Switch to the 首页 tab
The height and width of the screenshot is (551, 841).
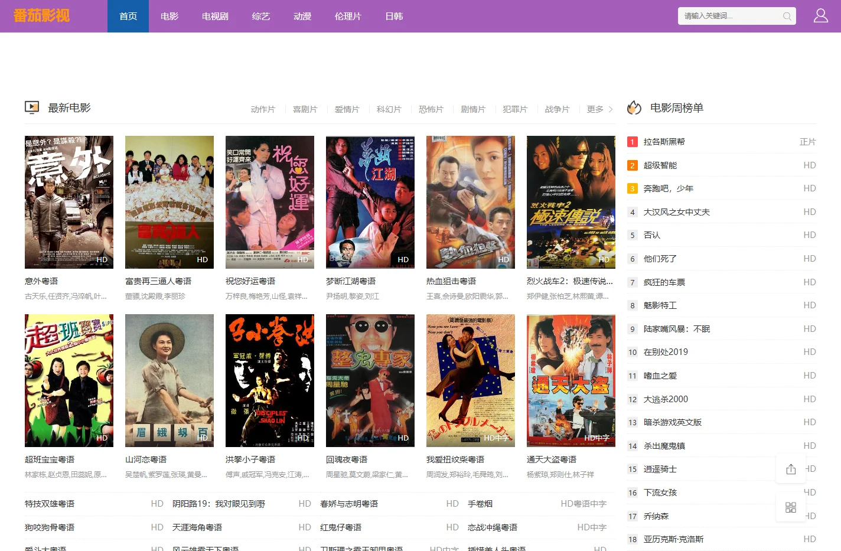point(128,16)
